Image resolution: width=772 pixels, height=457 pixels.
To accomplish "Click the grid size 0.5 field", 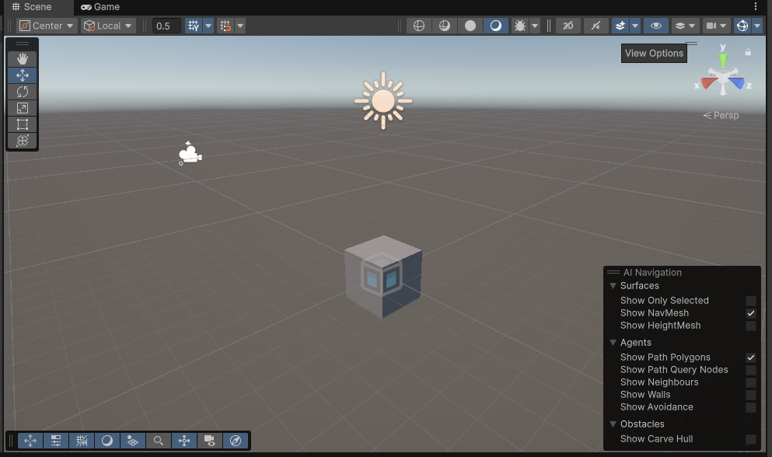I will point(166,26).
